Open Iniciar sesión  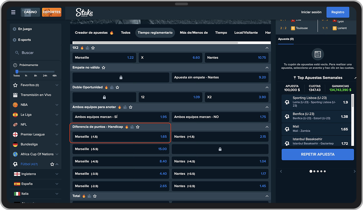tap(311, 12)
